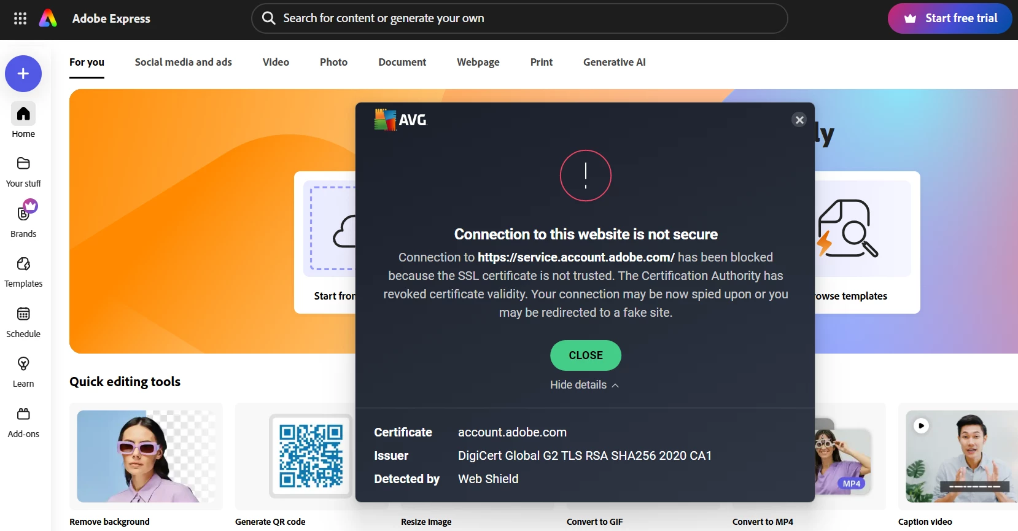Click the service.account.adobe.com URL text

point(576,257)
